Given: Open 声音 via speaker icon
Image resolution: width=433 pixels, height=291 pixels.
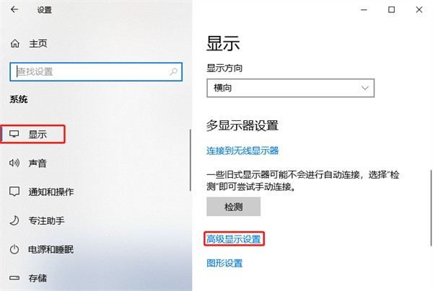Looking at the screenshot, I should click(14, 163).
